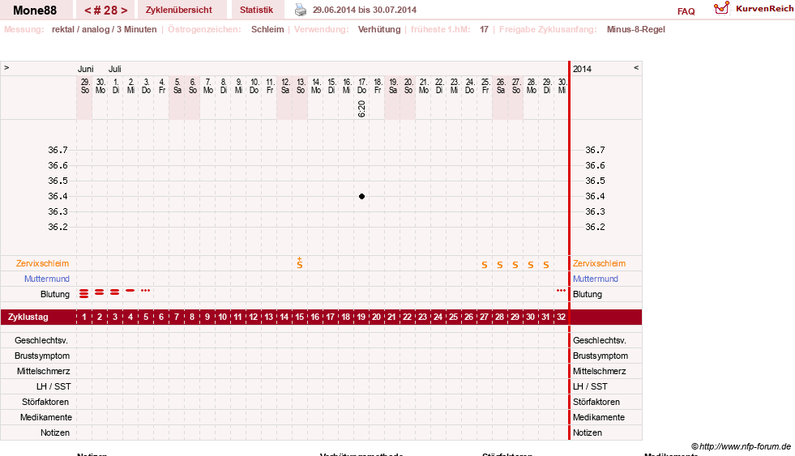795x456 pixels.
Task: Select cycle day 1 in Zyklustag row
Action: [84, 317]
